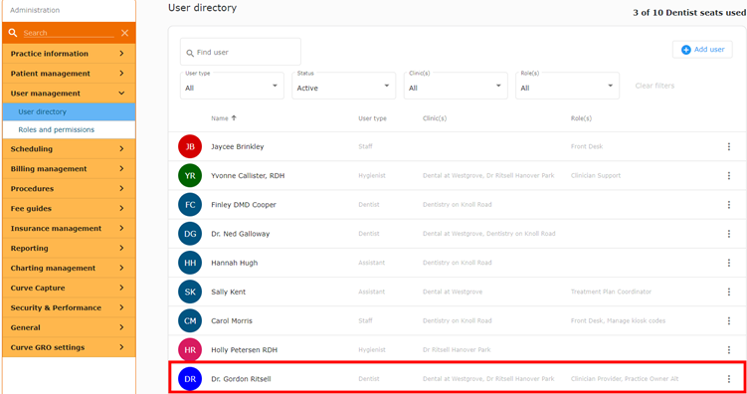The image size is (747, 394).
Task: Click the search magnifier icon in sidebar
Action: click(13, 33)
